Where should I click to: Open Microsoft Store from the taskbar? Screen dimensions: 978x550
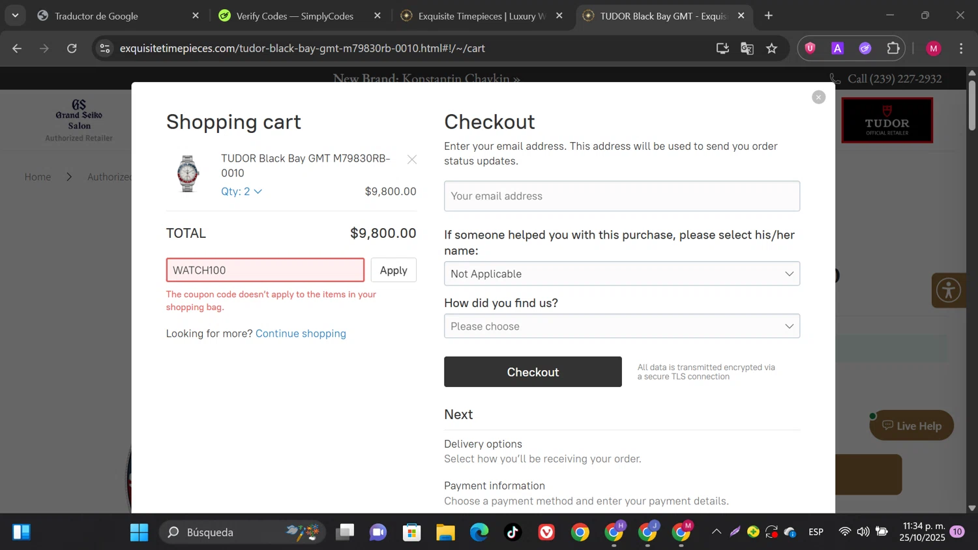click(412, 532)
